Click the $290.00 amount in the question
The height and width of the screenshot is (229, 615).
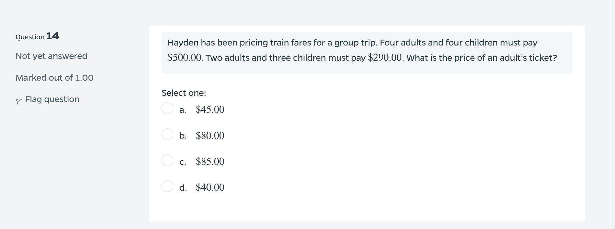pyautogui.click(x=385, y=57)
